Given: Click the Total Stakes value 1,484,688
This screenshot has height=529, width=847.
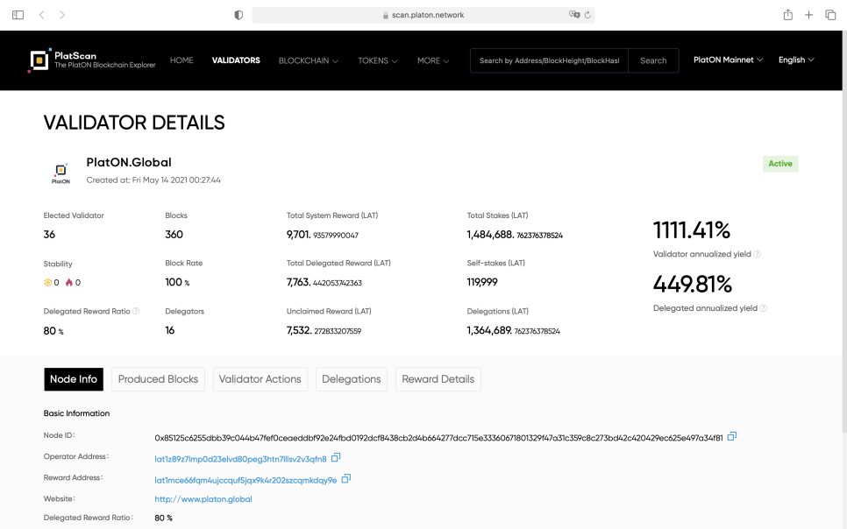Looking at the screenshot, I should [515, 234].
